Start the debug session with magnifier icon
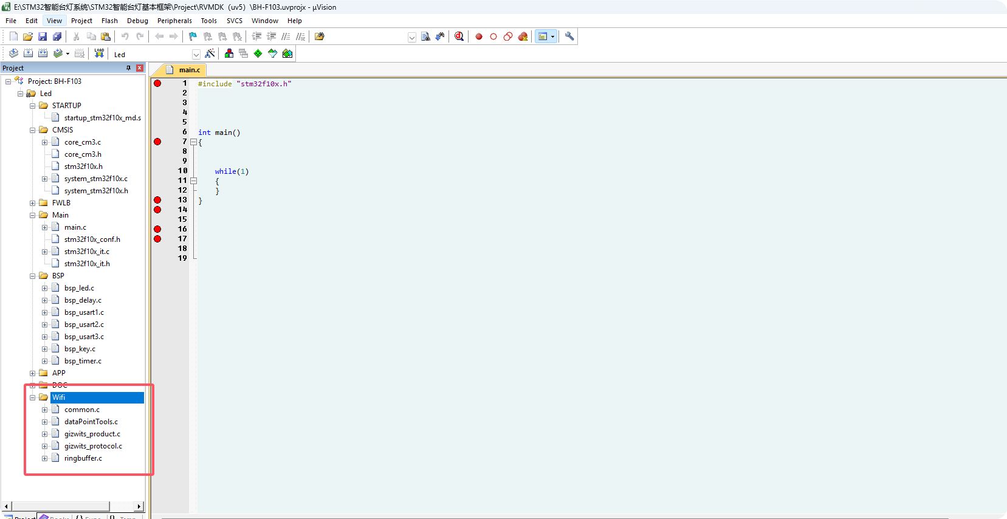Image resolution: width=1007 pixels, height=519 pixels. coord(459,36)
